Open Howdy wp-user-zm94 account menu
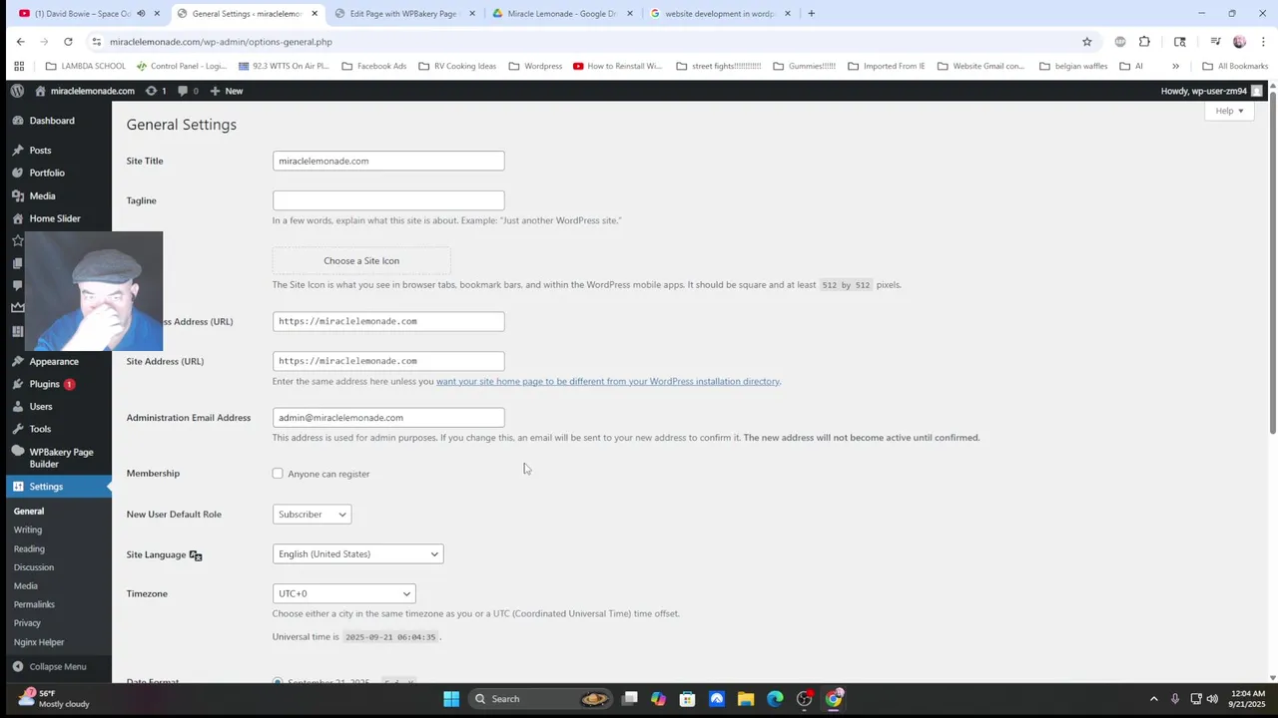This screenshot has height=718, width=1278. tap(1211, 91)
